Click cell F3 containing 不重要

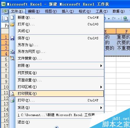coord(123,48)
